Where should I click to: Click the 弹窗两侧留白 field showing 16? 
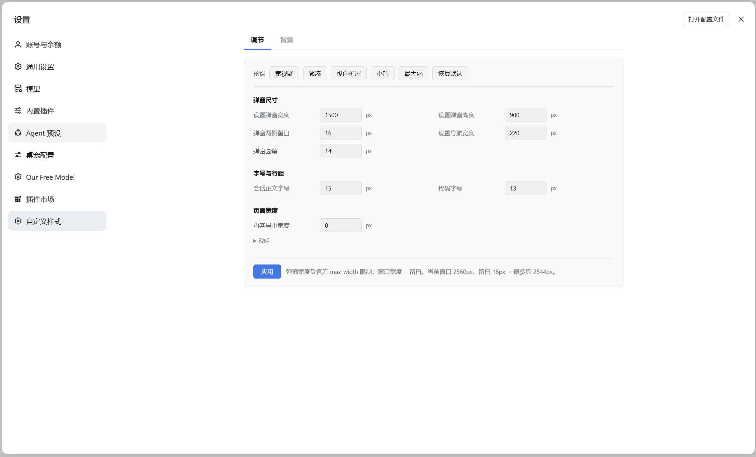pyautogui.click(x=341, y=133)
